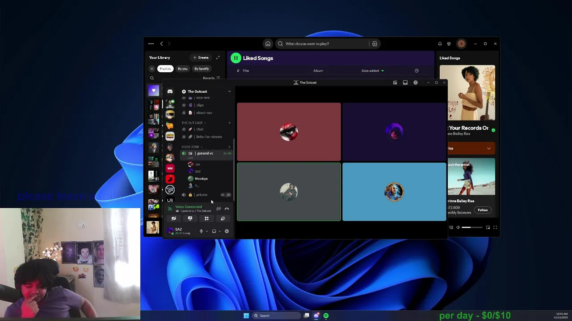Deafen Discord headphones

(x=214, y=231)
